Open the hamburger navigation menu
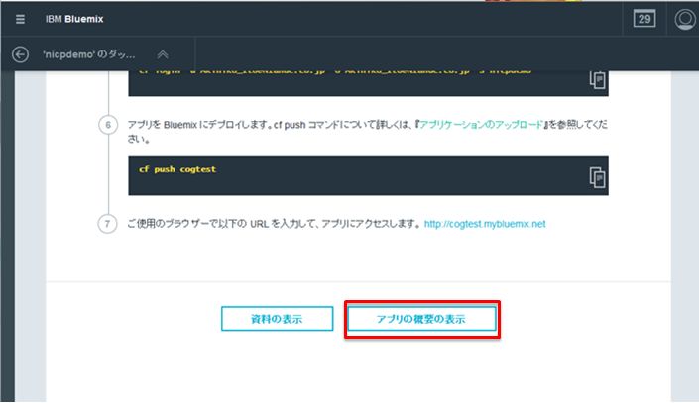The width and height of the screenshot is (699, 403). 21,19
